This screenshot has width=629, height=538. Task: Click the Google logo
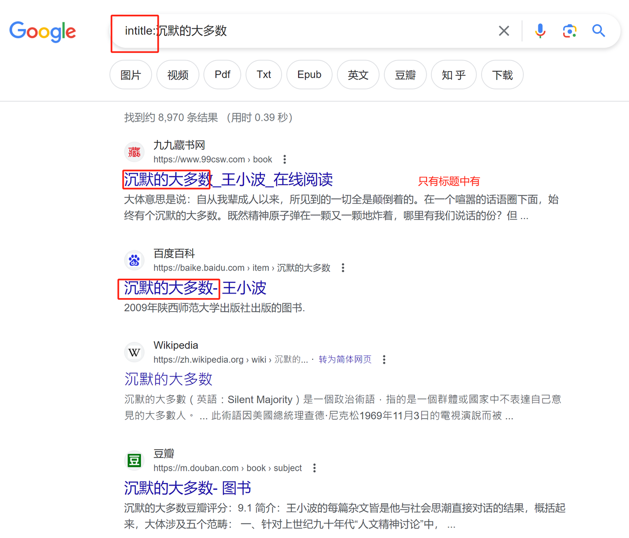(43, 32)
